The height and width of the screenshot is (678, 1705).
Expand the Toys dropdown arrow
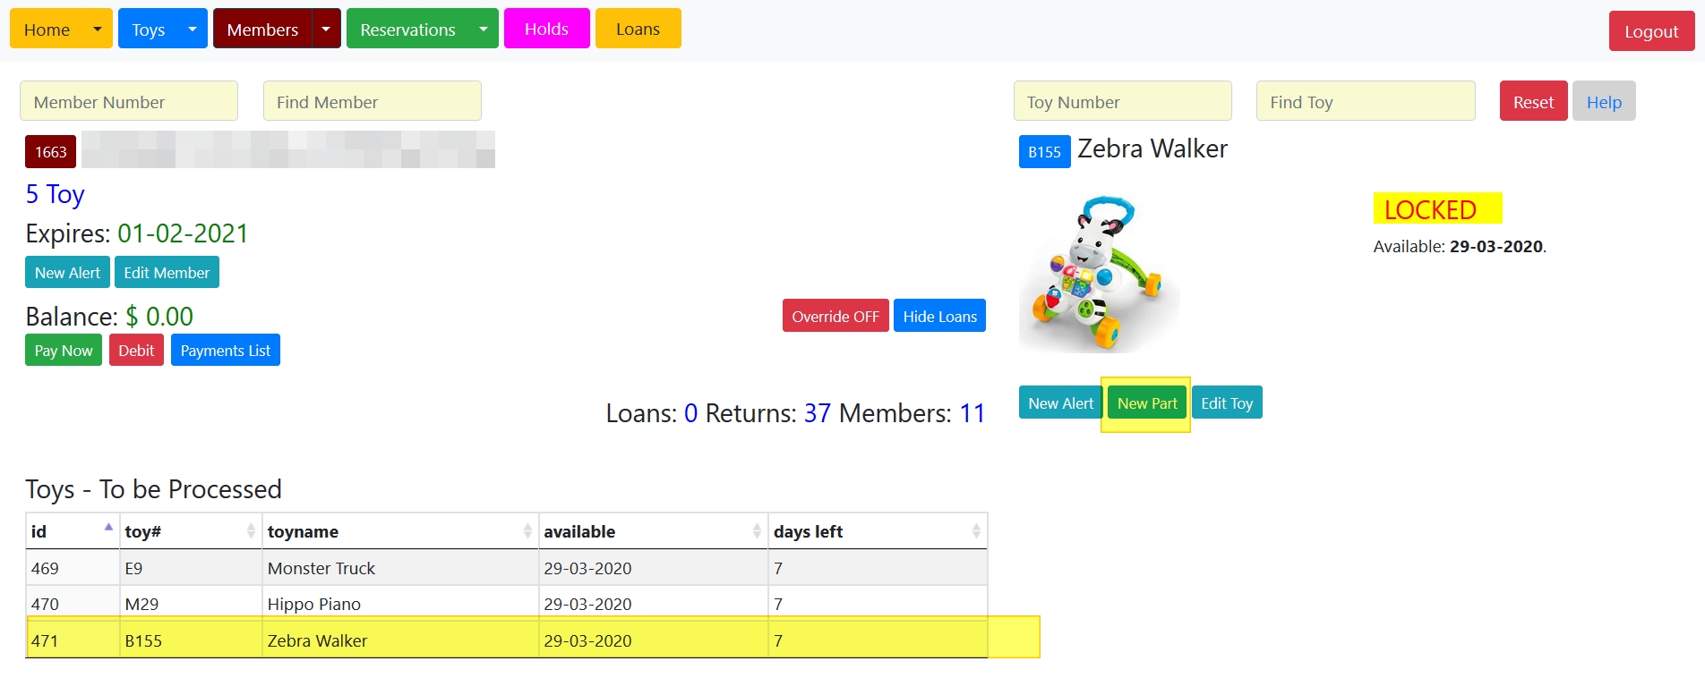(193, 29)
